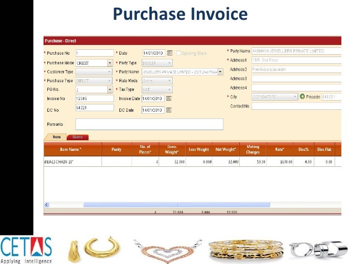Image resolution: width=352 pixels, height=264 pixels.
Task: Click the Purity column header
Action: (x=117, y=149)
